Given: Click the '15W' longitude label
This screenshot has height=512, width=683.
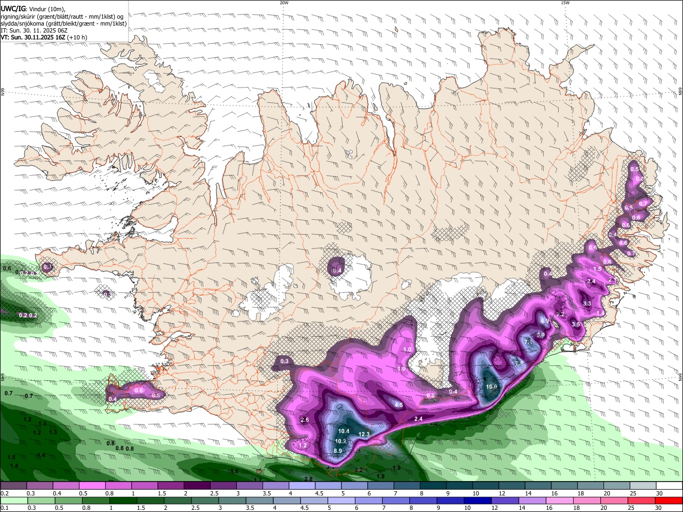Looking at the screenshot, I should click(x=565, y=3).
